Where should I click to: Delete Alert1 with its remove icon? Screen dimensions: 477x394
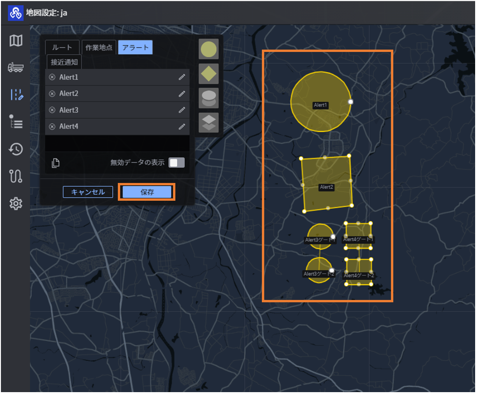[x=52, y=77]
